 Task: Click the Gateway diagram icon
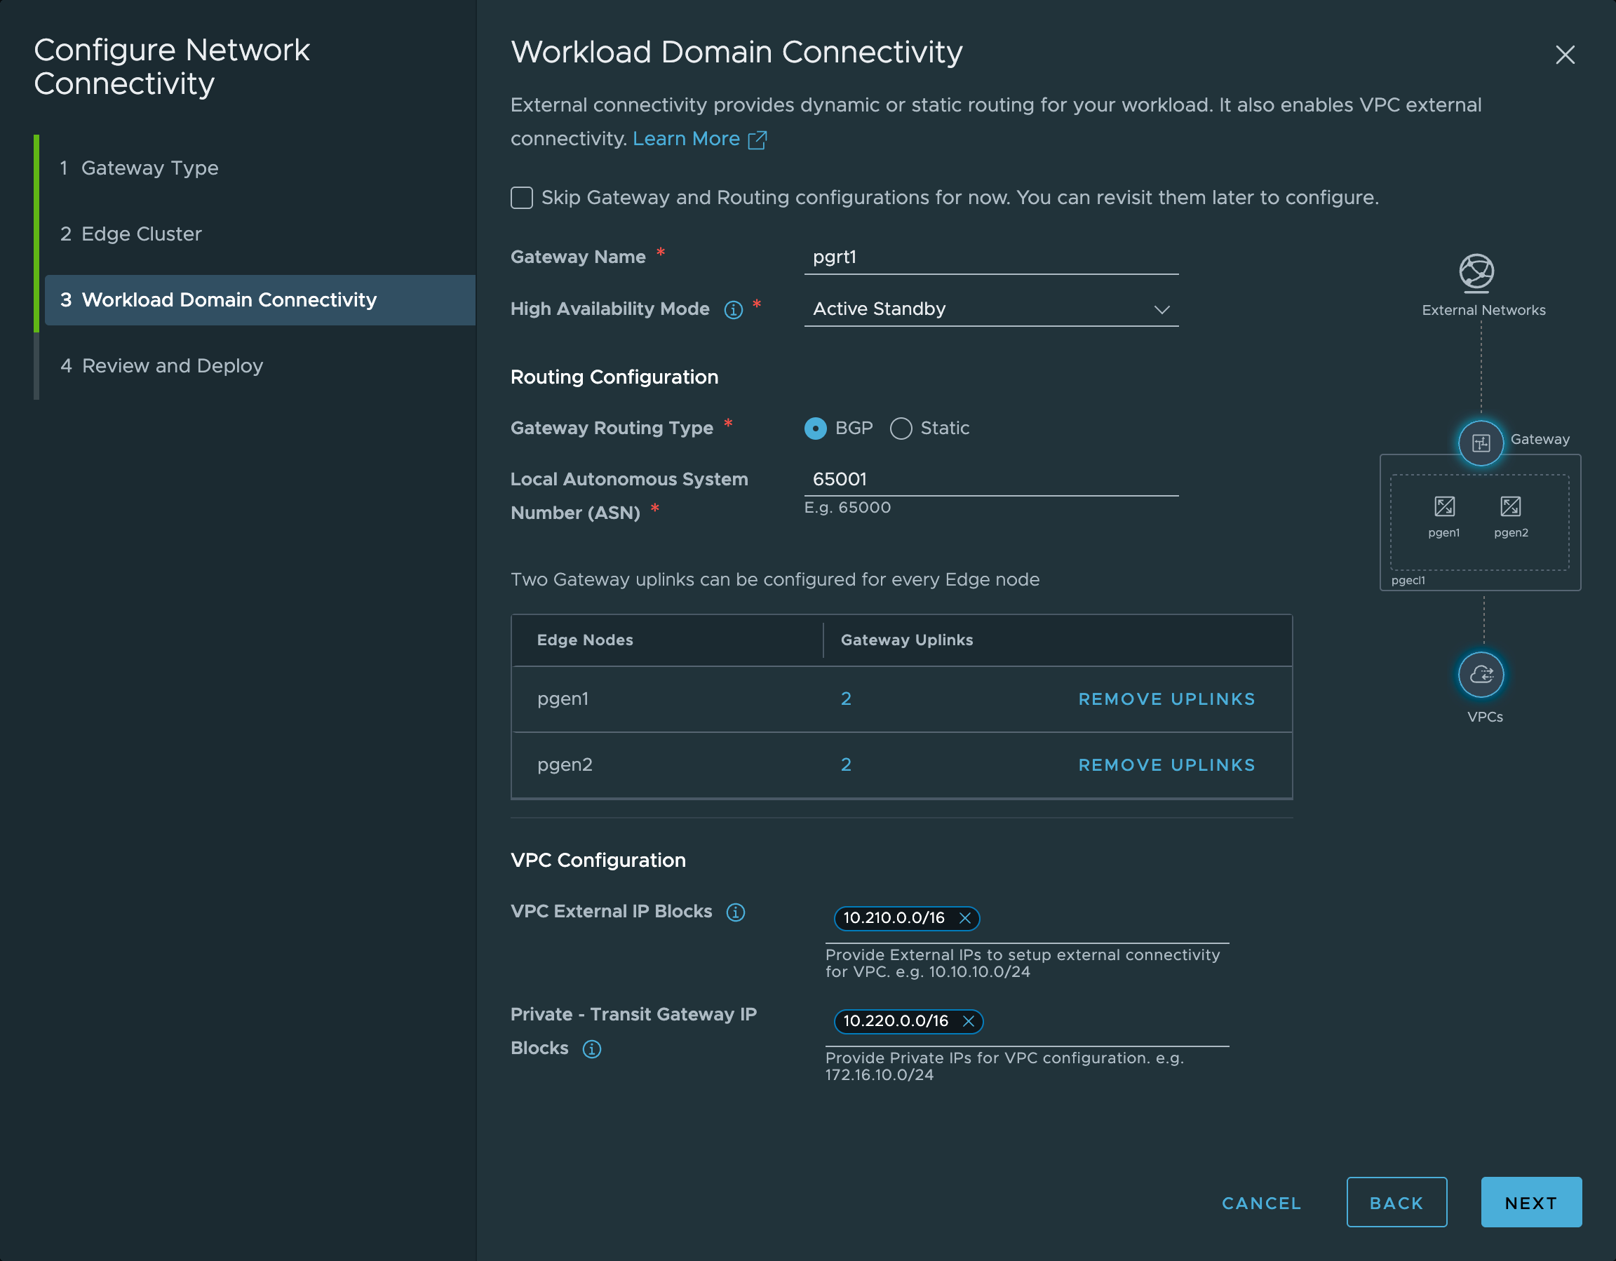tap(1480, 443)
